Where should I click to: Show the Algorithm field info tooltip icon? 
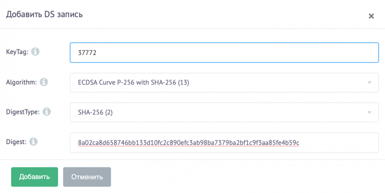click(x=44, y=82)
